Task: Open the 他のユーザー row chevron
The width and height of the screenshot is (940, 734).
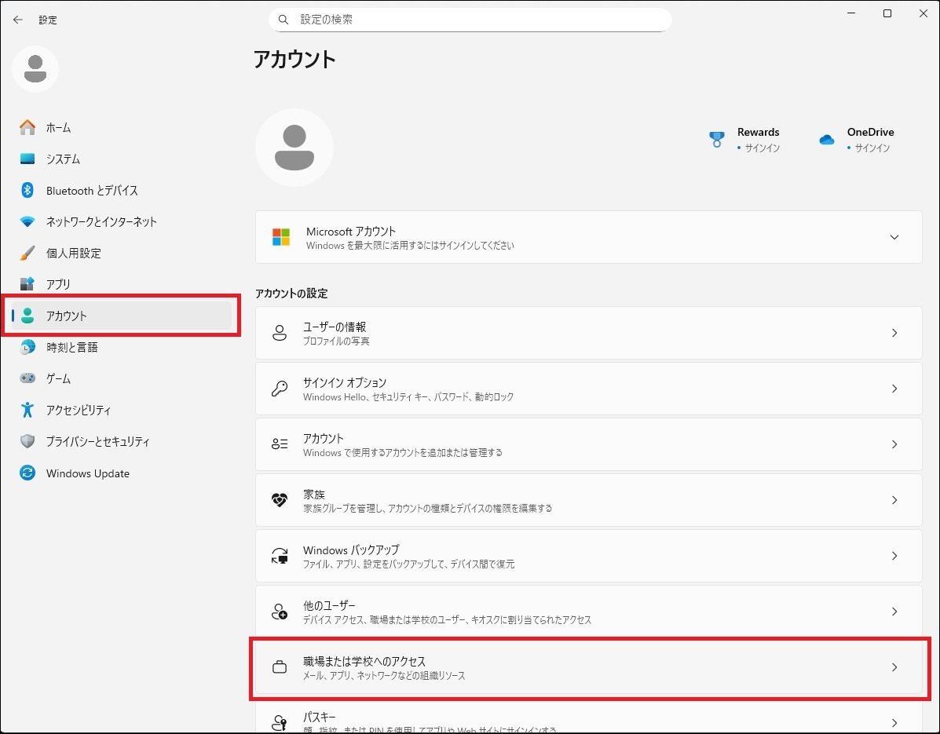Action: click(894, 612)
